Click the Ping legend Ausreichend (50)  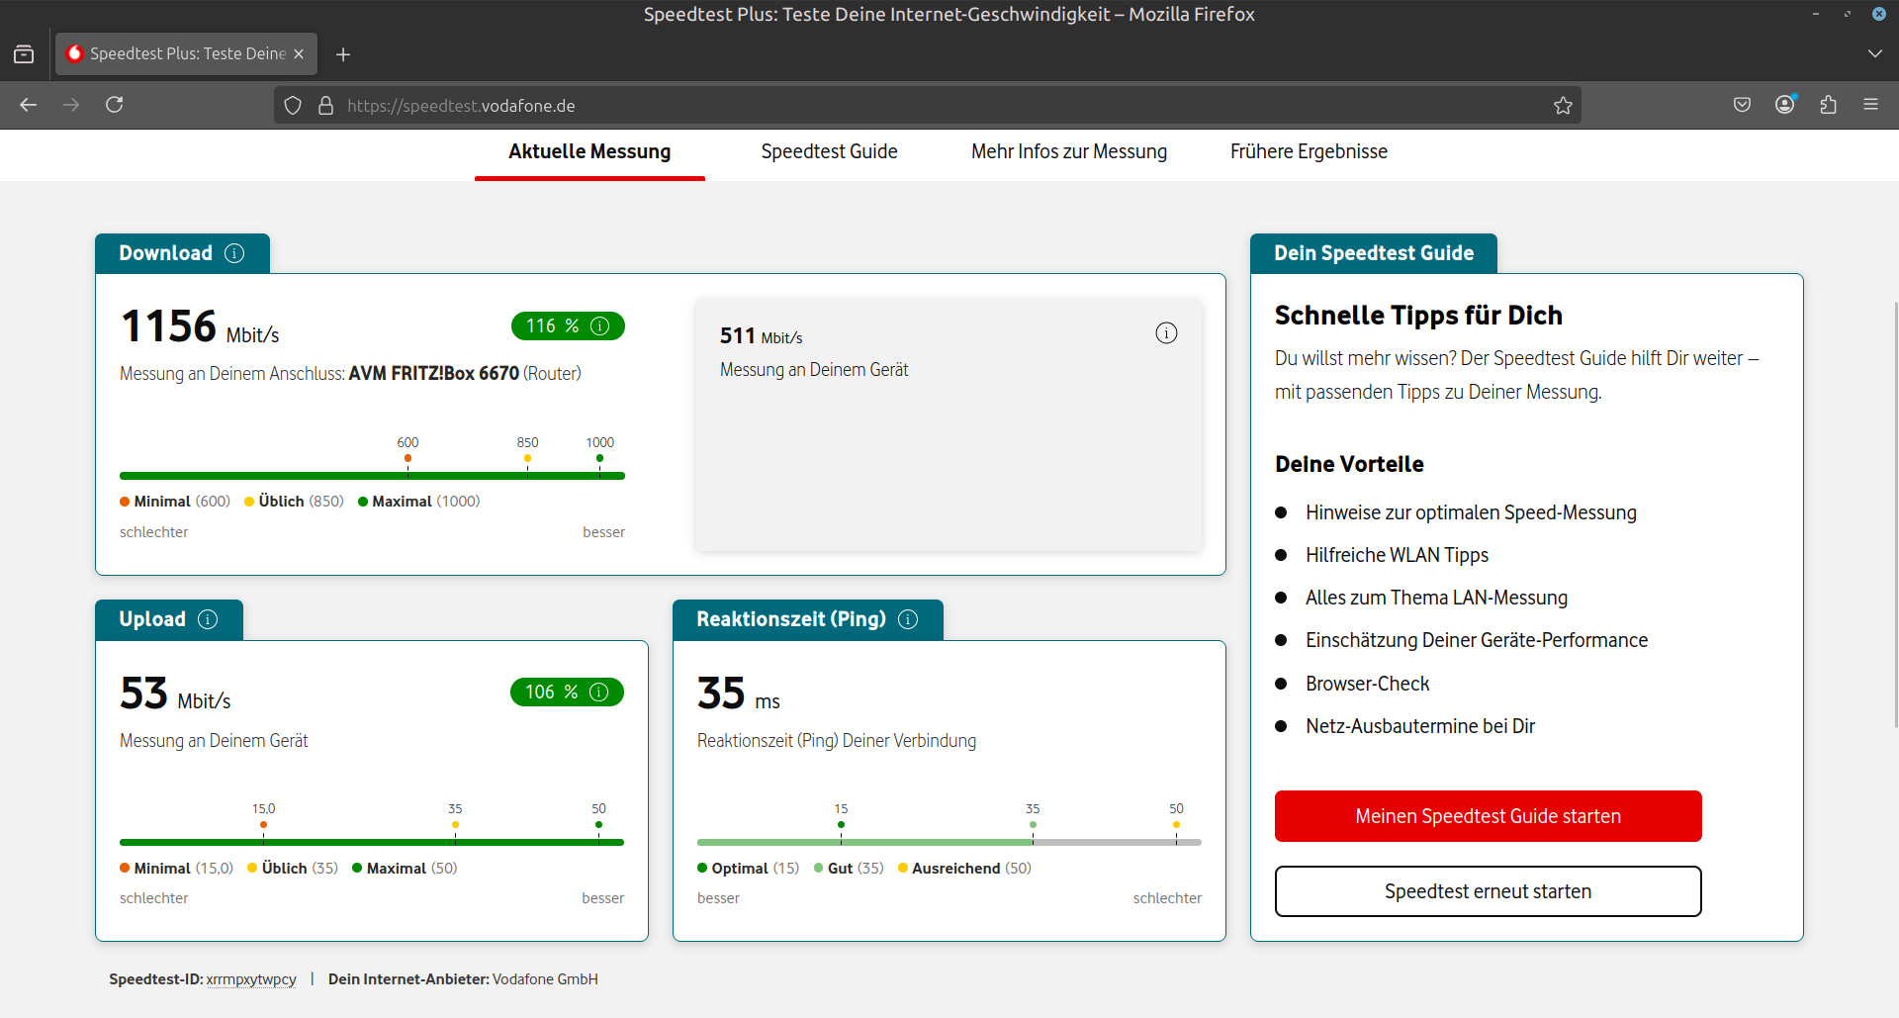coord(964,869)
